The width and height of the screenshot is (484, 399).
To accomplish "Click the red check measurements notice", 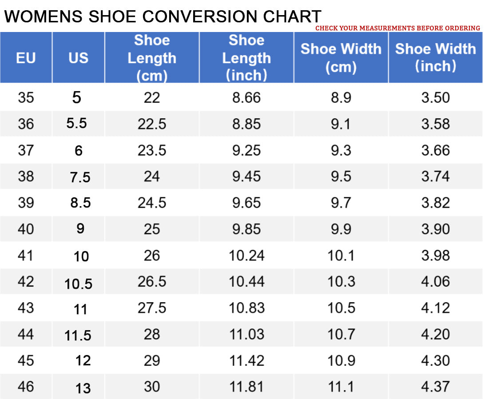I will (397, 28).
